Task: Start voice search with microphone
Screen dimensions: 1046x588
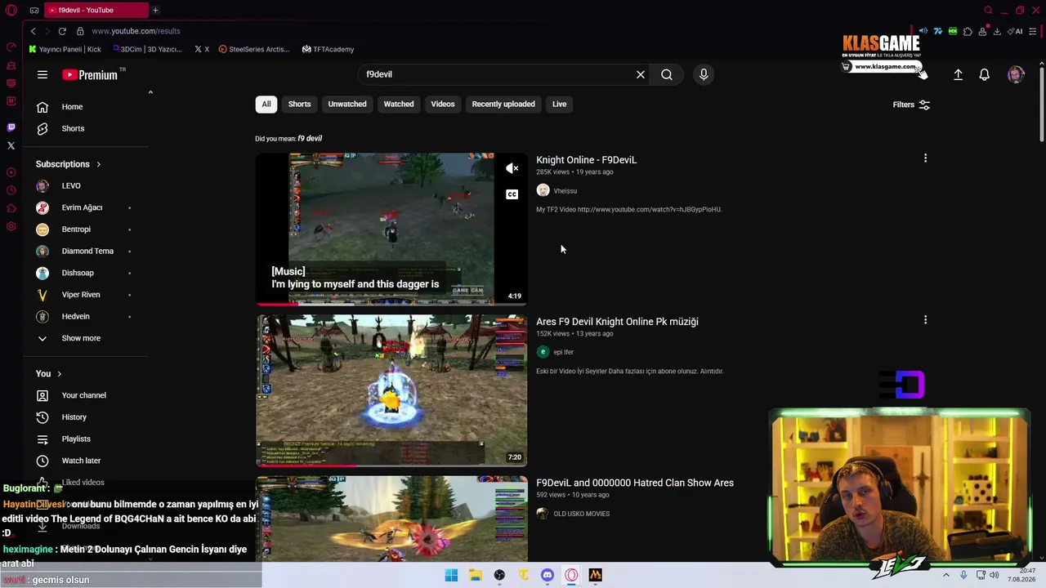Action: click(x=704, y=74)
